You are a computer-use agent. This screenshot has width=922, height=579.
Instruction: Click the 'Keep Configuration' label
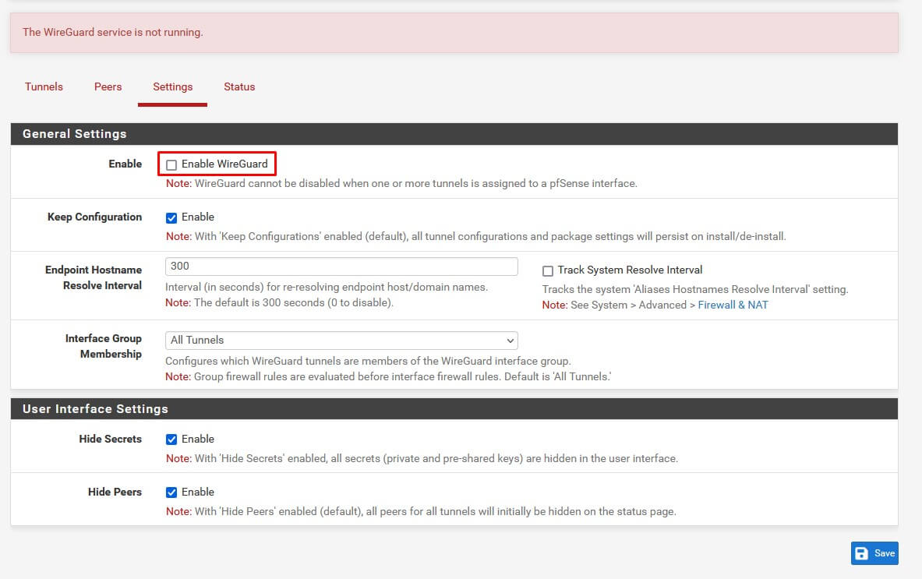(x=94, y=217)
